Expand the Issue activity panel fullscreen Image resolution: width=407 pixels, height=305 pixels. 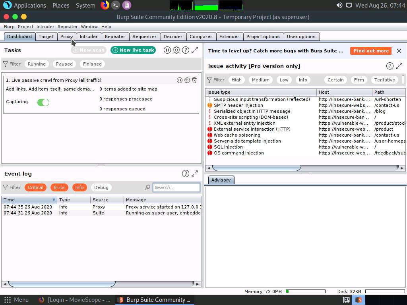[399, 66]
